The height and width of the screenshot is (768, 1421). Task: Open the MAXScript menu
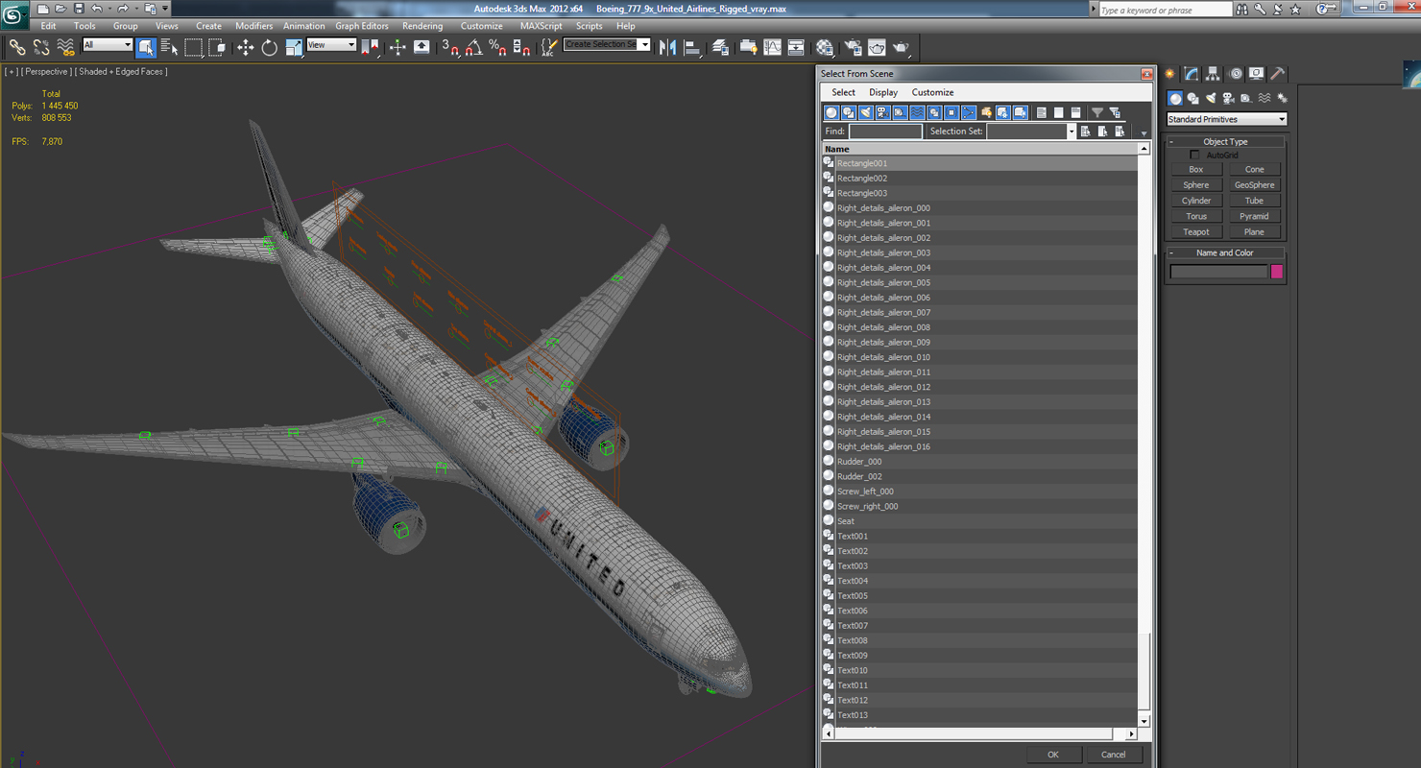coord(541,26)
